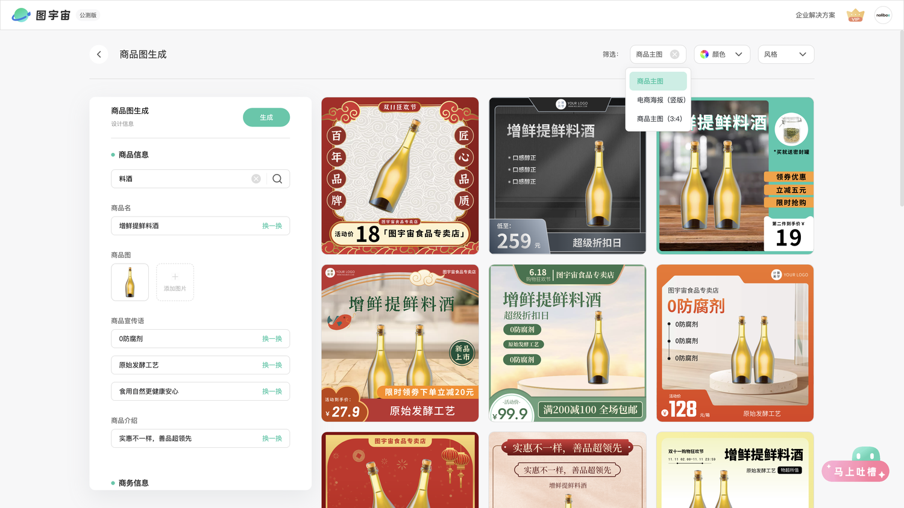Open the VIP crown icon
The width and height of the screenshot is (904, 508).
[855, 15]
